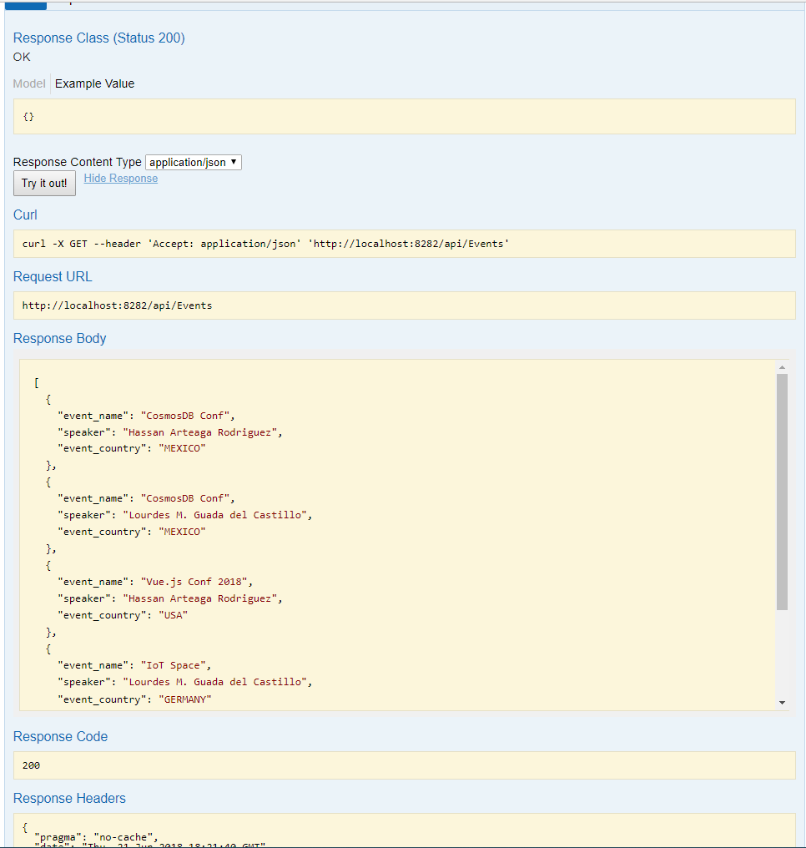This screenshot has height=848, width=806.
Task: Click the Response Body scrollbar thumb
Action: [782, 492]
